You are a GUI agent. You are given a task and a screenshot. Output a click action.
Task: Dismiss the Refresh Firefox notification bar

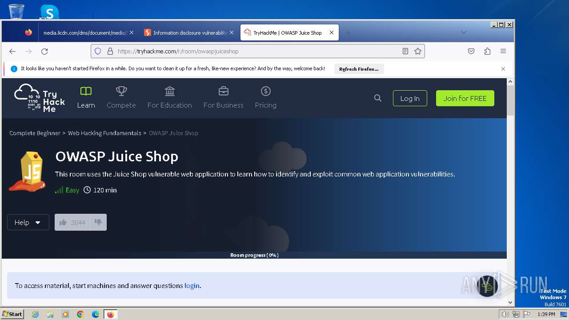coord(503,69)
